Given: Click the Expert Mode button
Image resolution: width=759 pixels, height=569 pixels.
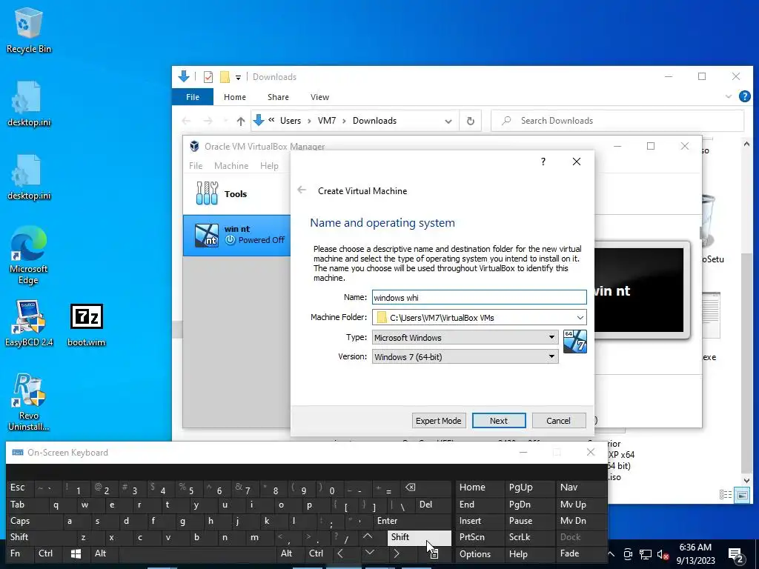Looking at the screenshot, I should pyautogui.click(x=439, y=421).
